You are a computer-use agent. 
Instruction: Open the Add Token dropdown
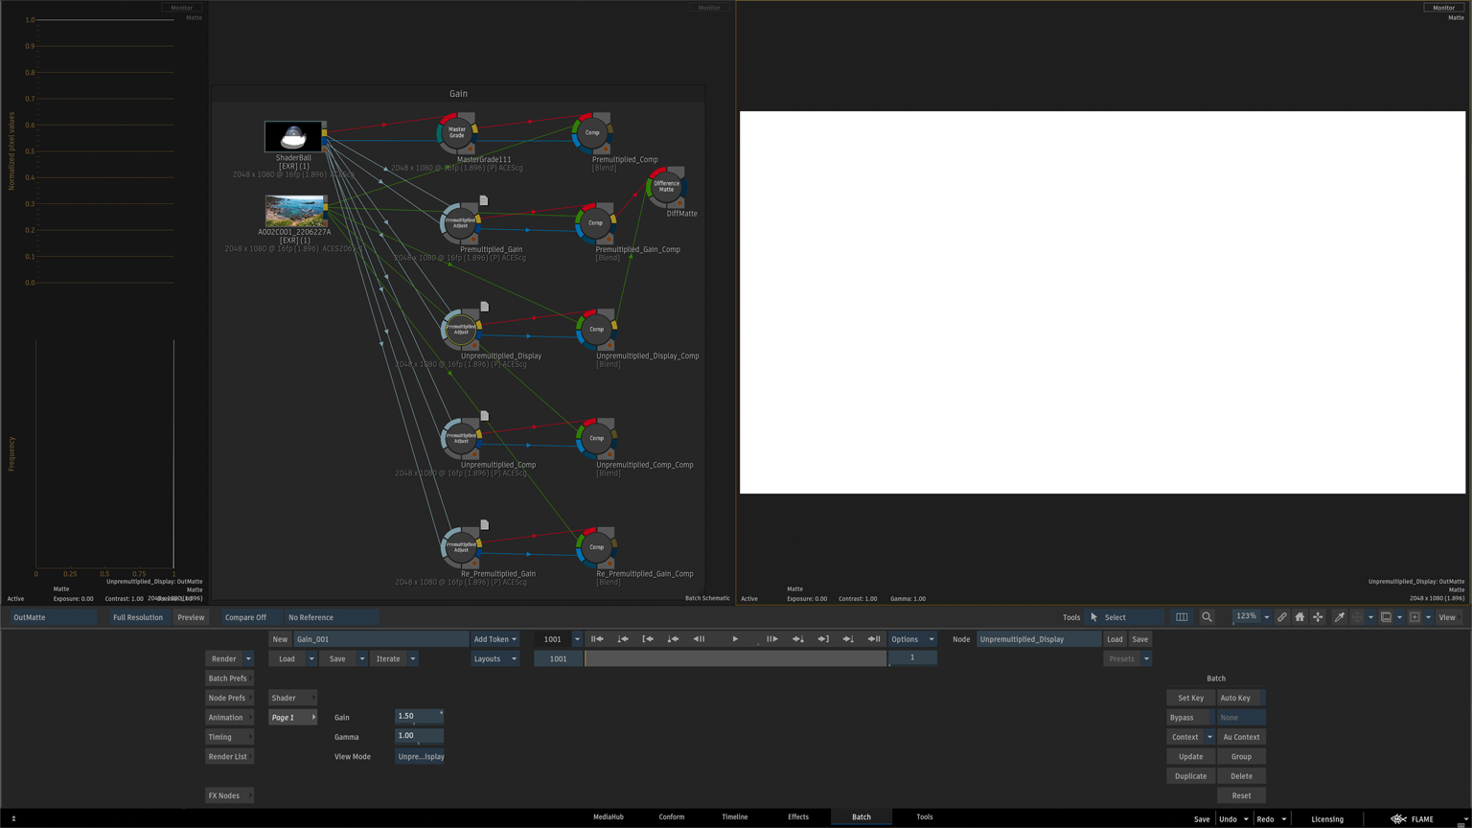(494, 639)
